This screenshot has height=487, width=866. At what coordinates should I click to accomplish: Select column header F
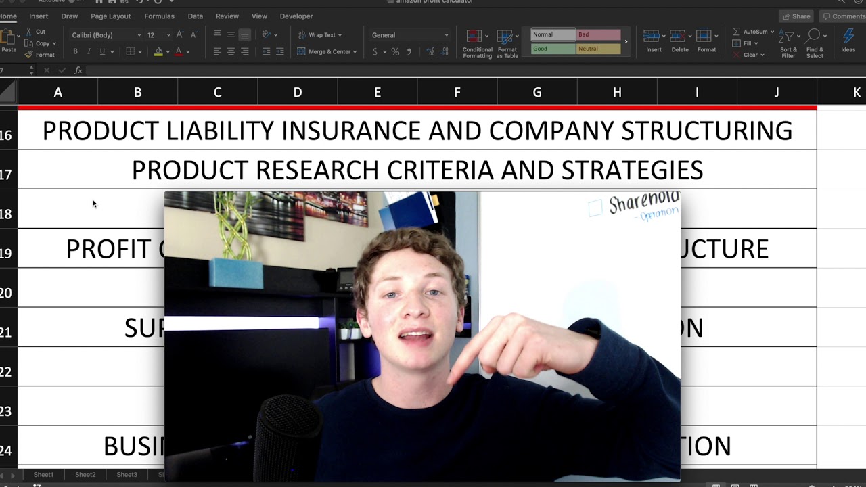(x=457, y=93)
